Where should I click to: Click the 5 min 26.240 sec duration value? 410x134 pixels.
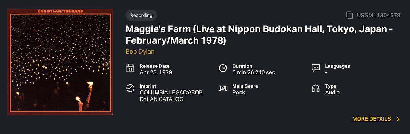coord(254,72)
